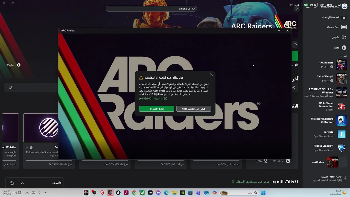Open RESIDENT EVIL 3 for Windows in the sidebar
This screenshot has height=197, width=350.
pyautogui.click(x=325, y=92)
